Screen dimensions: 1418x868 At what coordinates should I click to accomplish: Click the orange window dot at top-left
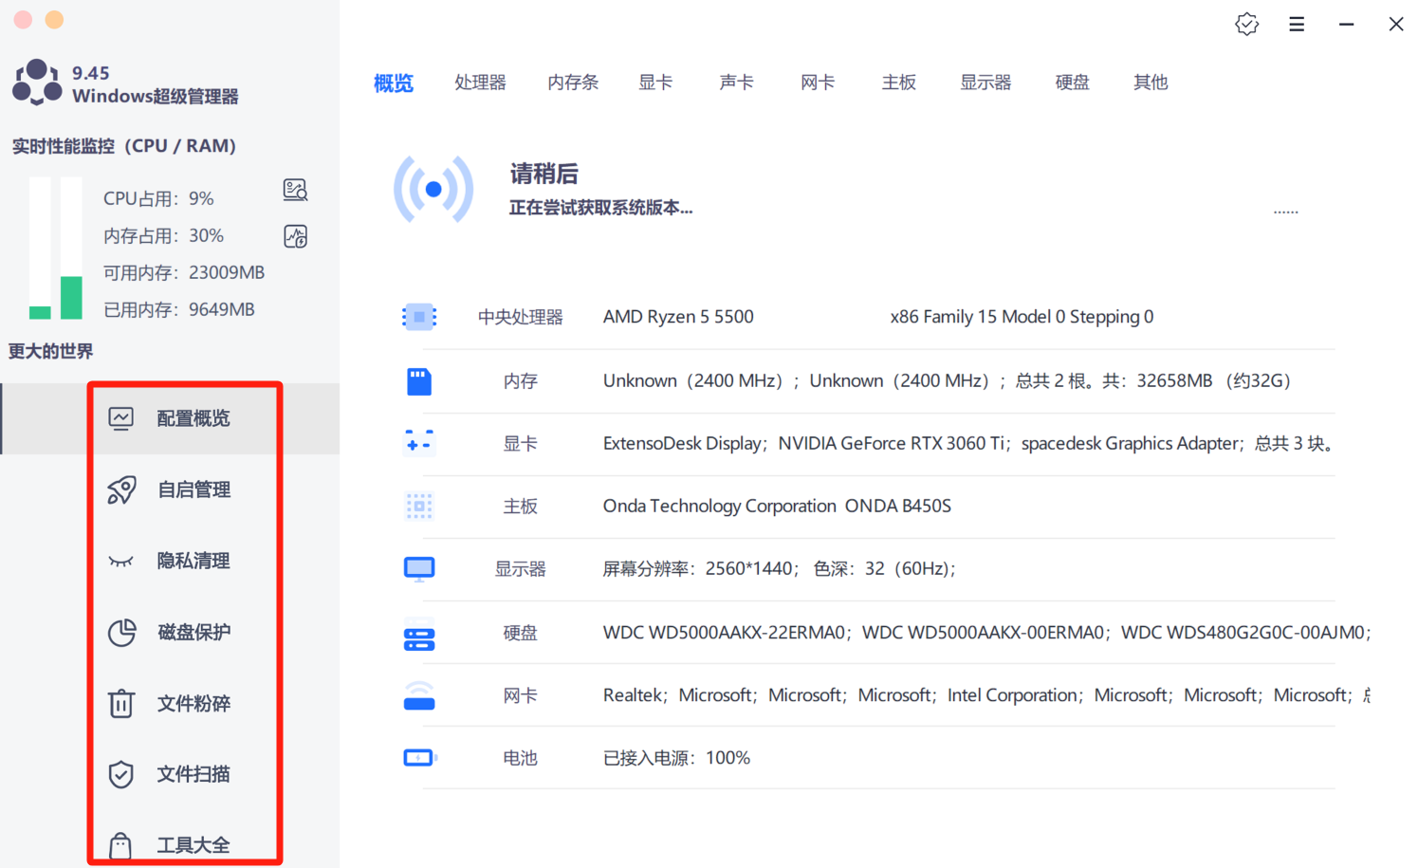pos(54,20)
